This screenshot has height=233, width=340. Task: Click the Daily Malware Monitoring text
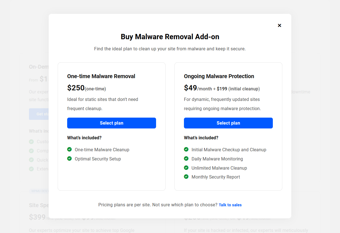point(217,159)
